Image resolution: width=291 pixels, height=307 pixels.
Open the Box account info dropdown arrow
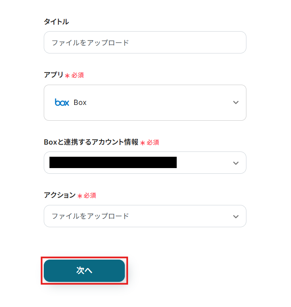click(x=236, y=163)
